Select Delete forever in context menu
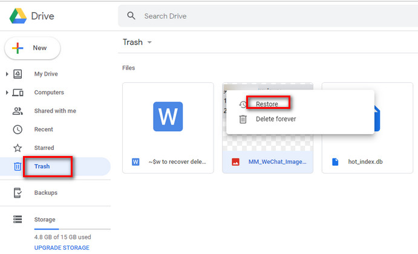Image resolution: width=418 pixels, height=254 pixels. coord(276,119)
